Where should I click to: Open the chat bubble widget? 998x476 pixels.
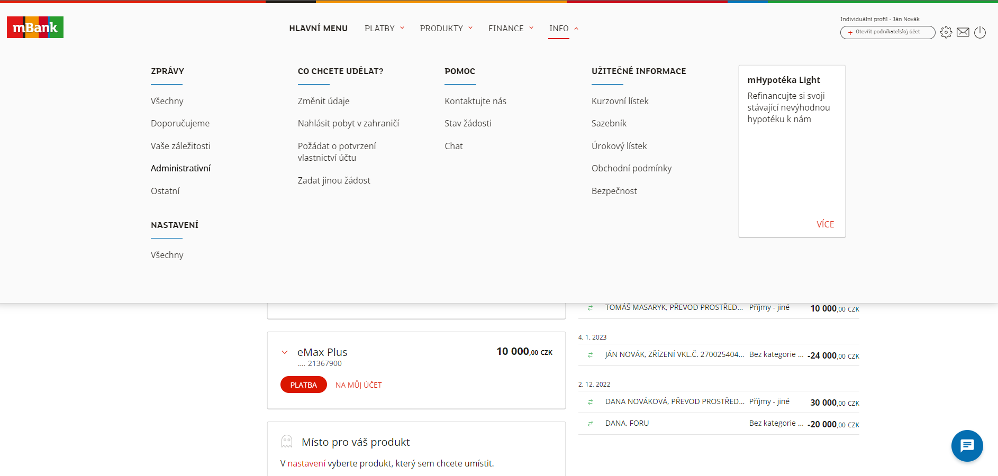click(967, 446)
